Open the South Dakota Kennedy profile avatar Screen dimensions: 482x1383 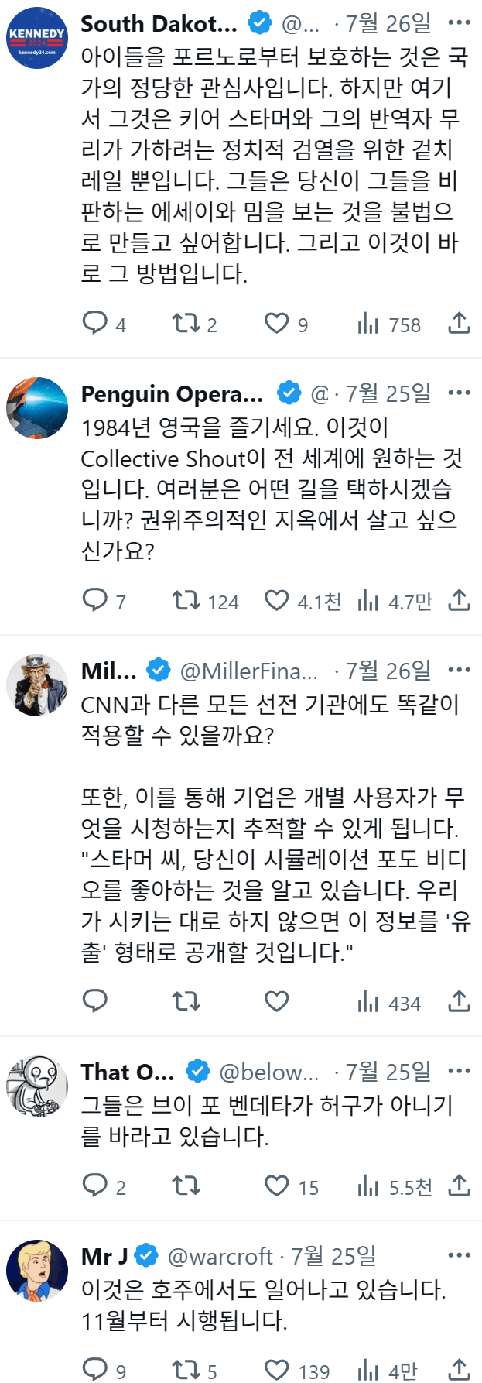37,37
